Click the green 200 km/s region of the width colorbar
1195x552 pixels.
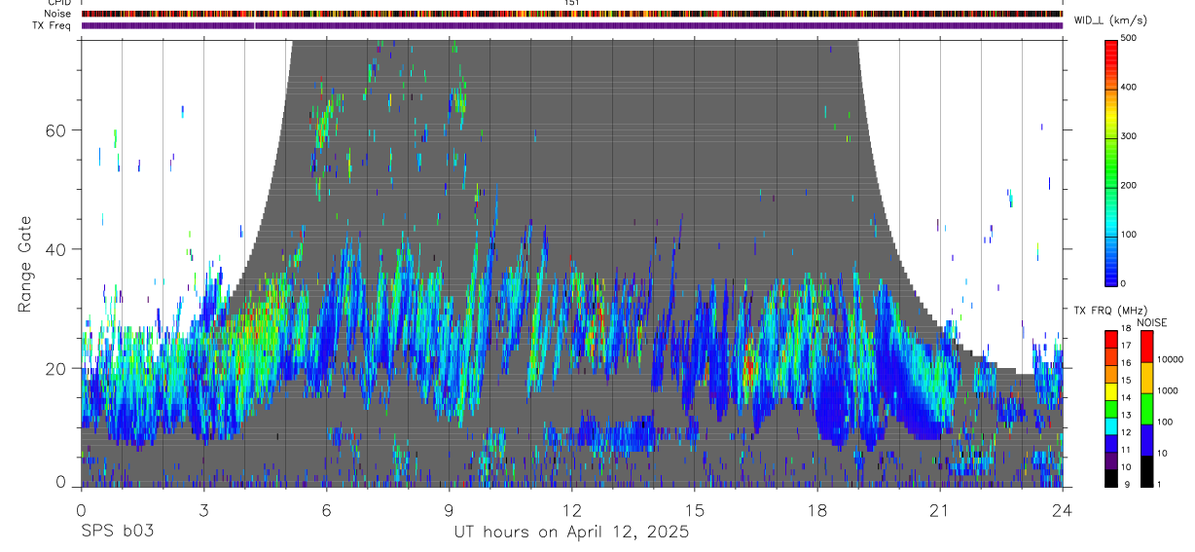pyautogui.click(x=1111, y=185)
